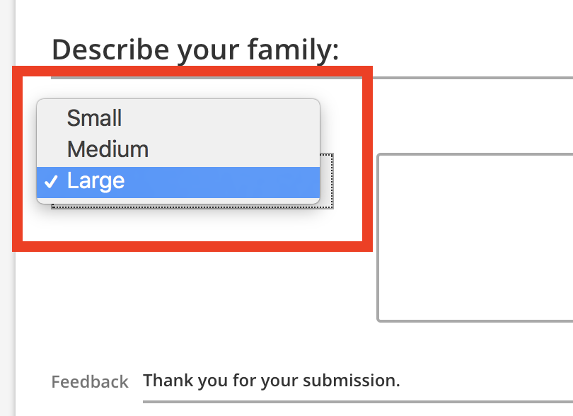
Task: Pick the highlighted Large option
Action: [x=95, y=181]
